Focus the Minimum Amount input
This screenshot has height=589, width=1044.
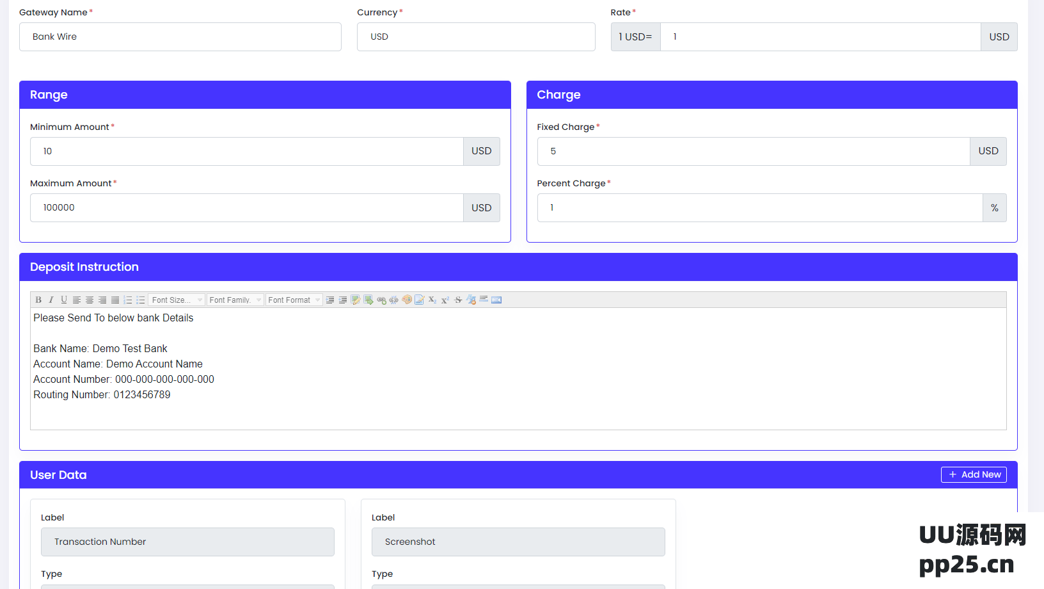(x=246, y=152)
